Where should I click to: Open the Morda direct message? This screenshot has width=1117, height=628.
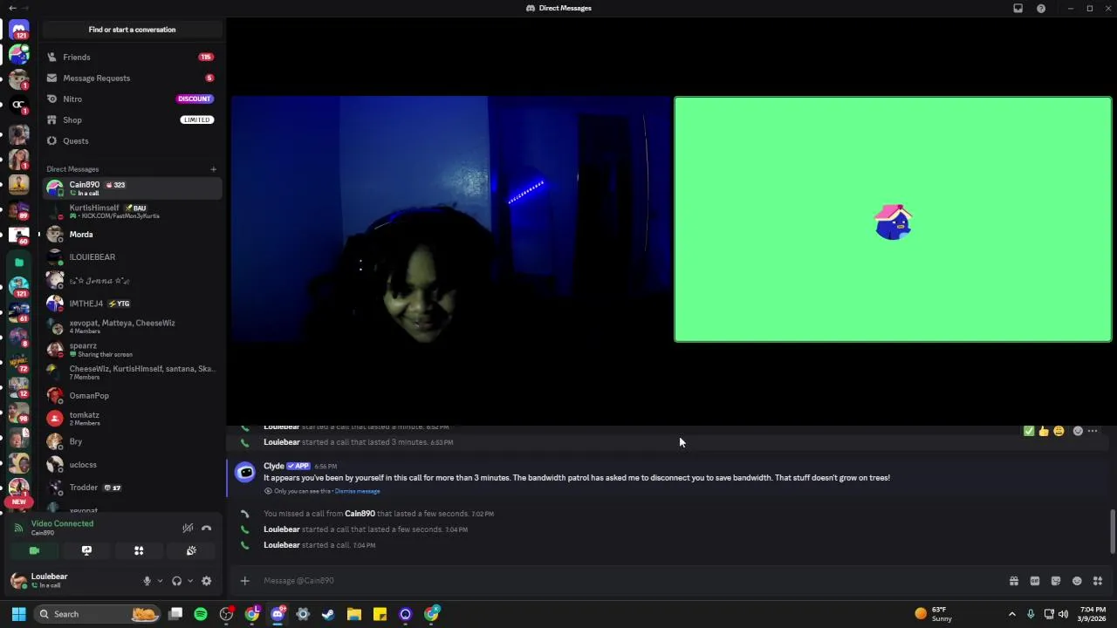point(132,234)
